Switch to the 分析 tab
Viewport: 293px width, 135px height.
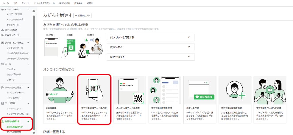[15, 3]
